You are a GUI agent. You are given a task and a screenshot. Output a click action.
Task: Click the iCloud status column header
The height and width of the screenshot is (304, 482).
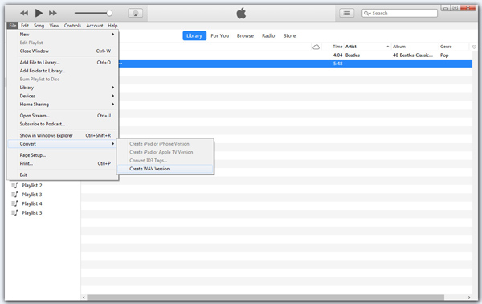pyautogui.click(x=316, y=47)
